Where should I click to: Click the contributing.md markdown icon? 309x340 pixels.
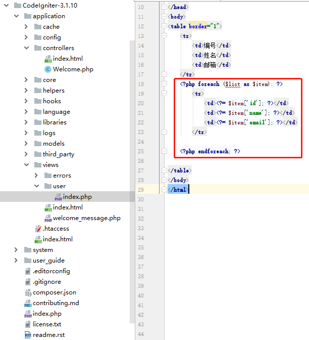[28, 303]
